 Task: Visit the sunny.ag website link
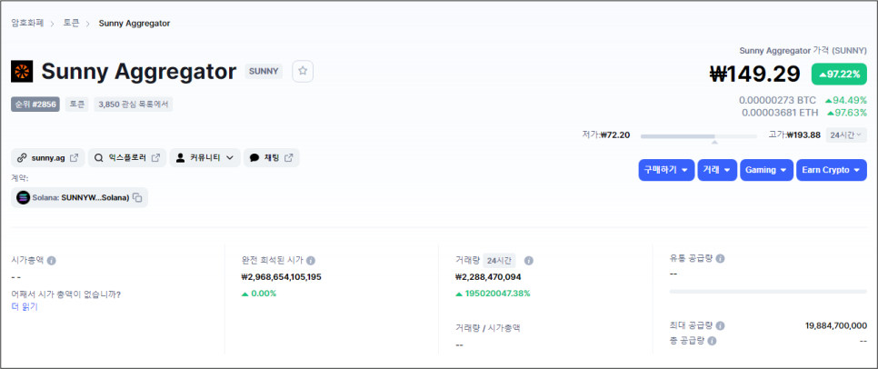[48, 158]
